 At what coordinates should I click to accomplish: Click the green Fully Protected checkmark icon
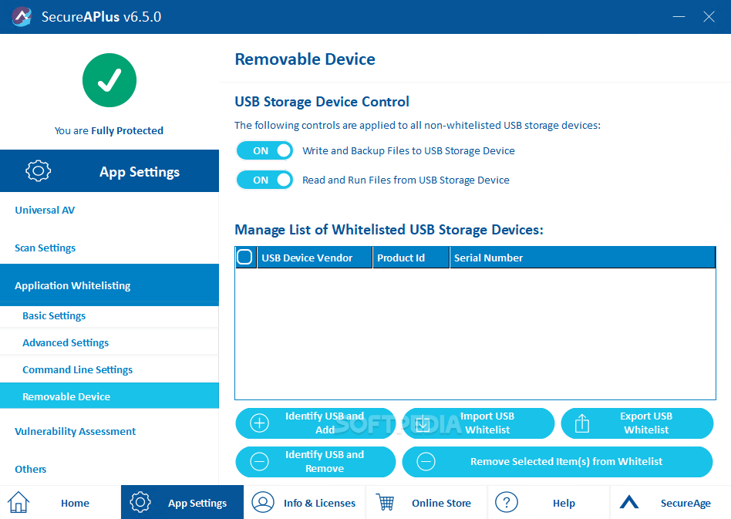(109, 80)
